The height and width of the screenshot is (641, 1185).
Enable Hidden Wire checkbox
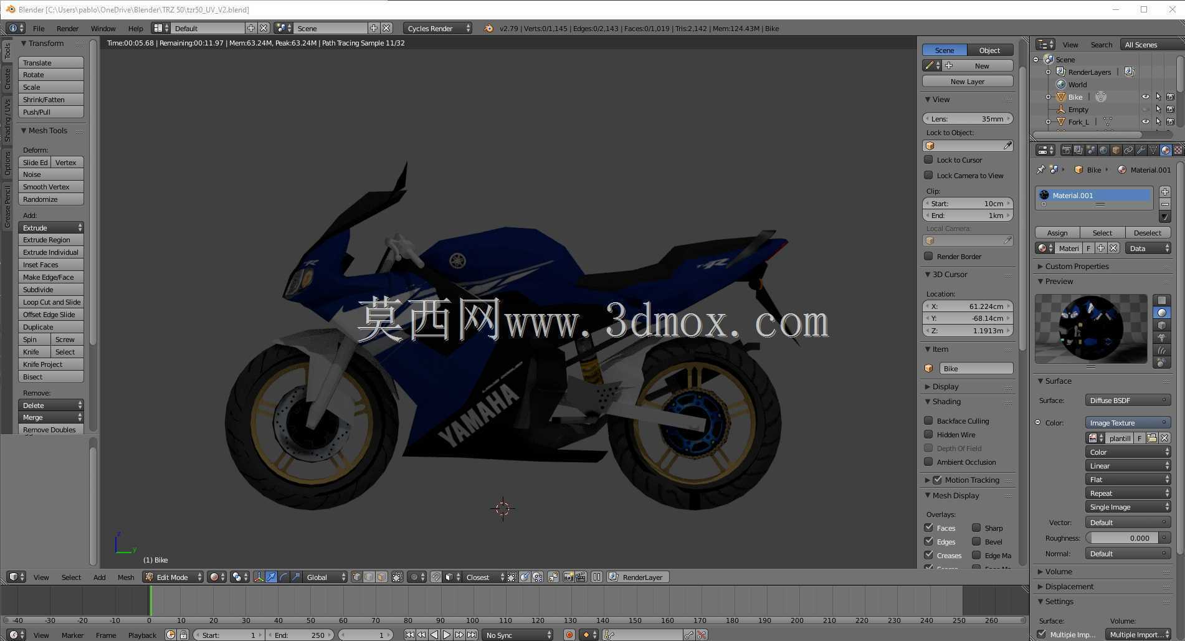(x=928, y=434)
